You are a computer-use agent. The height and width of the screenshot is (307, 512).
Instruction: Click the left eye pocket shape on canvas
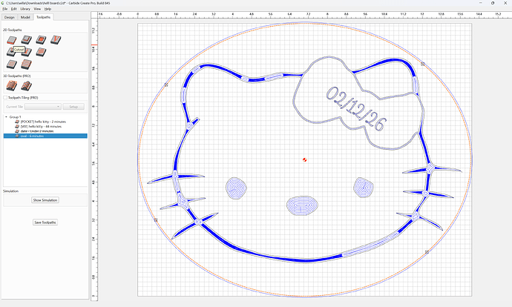coord(236,188)
